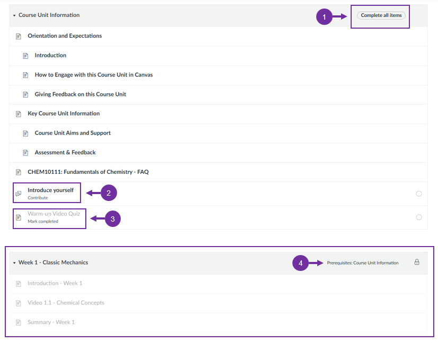Viewport: 438px width, 342px height.
Task: Click the Complete all items button
Action: pos(381,15)
